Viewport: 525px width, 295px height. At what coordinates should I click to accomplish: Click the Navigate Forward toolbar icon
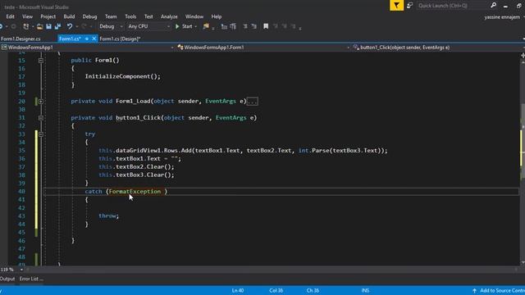13,26
